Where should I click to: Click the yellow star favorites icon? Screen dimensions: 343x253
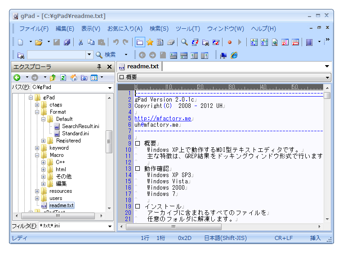tap(150, 42)
